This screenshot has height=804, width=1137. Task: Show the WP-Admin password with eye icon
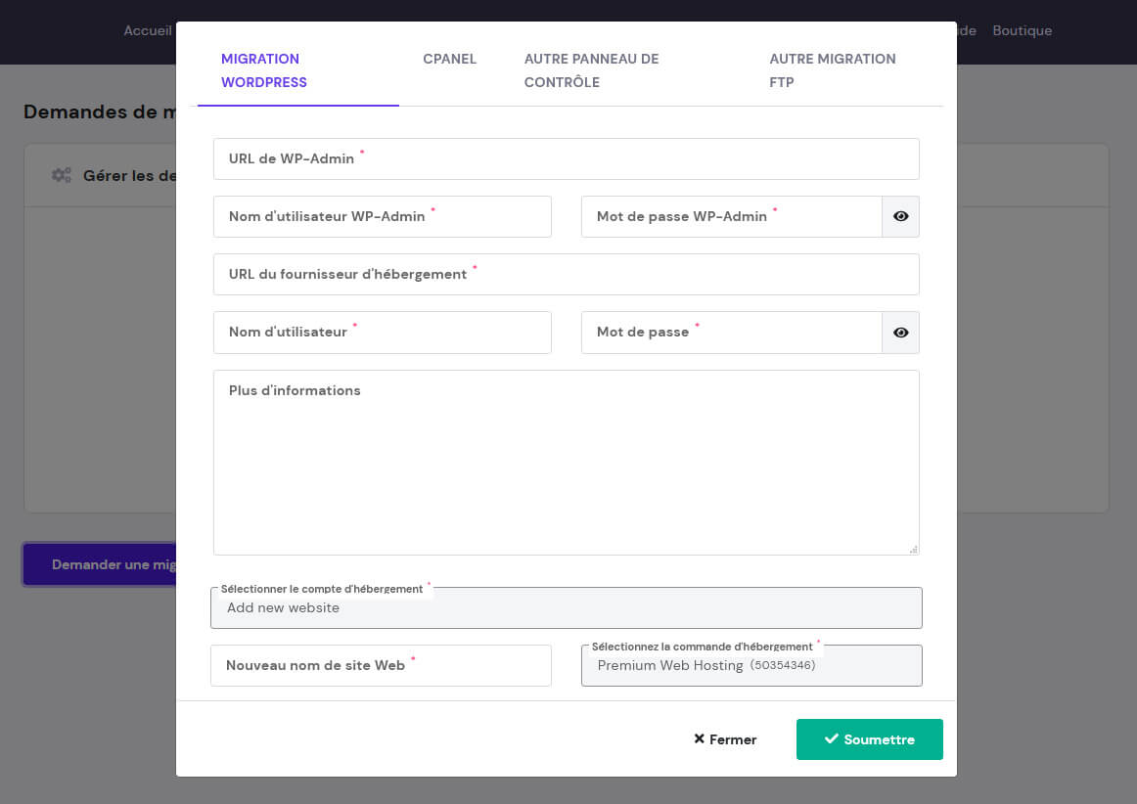(x=900, y=217)
